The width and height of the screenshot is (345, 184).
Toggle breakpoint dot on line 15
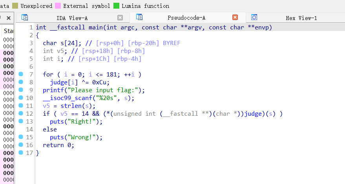click(21, 137)
